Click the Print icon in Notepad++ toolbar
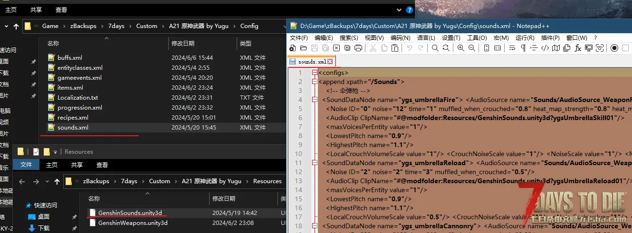Image resolution: width=632 pixels, height=233 pixels. point(358,48)
